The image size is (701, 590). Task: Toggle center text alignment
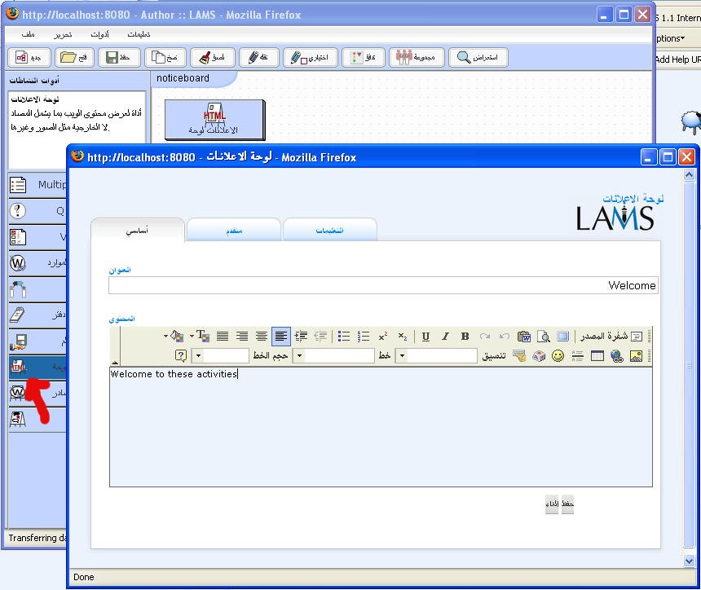(x=261, y=337)
